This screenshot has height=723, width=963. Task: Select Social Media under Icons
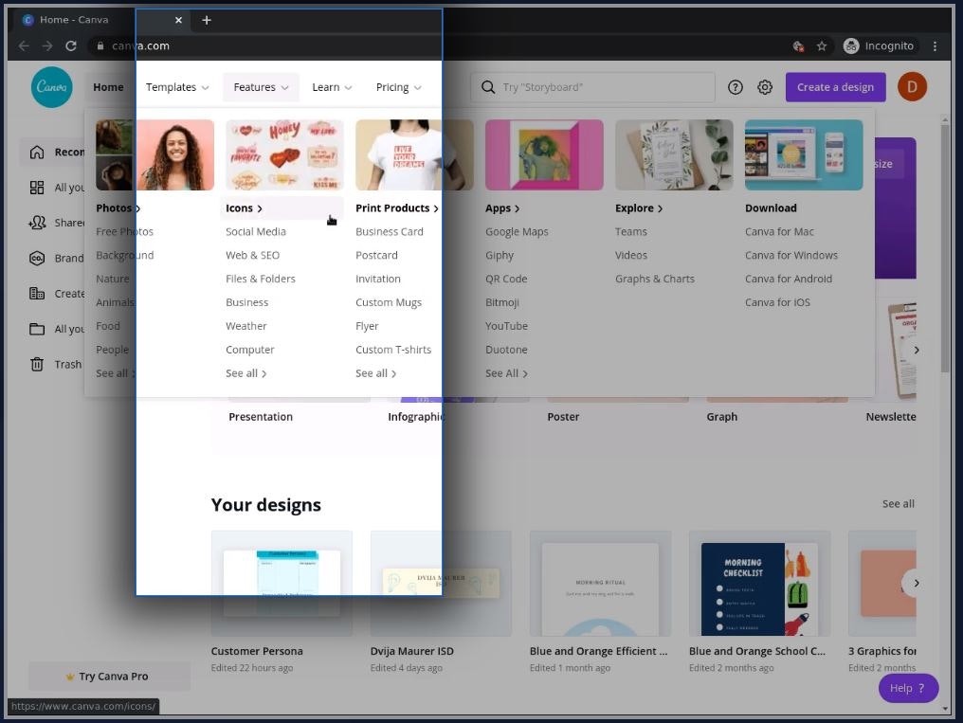[256, 231]
